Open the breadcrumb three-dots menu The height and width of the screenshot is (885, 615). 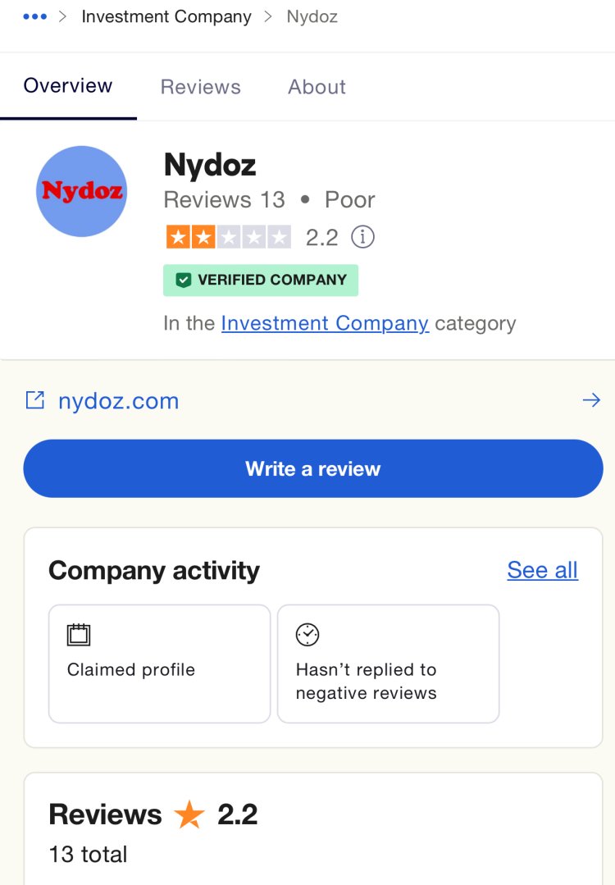point(34,17)
